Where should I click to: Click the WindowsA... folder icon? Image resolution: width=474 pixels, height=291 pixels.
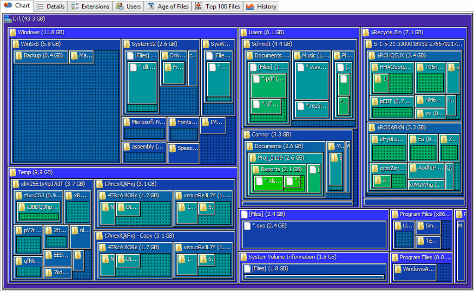pos(398,269)
